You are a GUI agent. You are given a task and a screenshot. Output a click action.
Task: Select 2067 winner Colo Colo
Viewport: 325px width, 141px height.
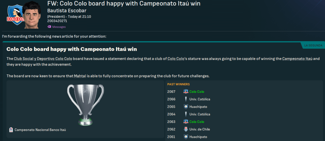(x=197, y=92)
